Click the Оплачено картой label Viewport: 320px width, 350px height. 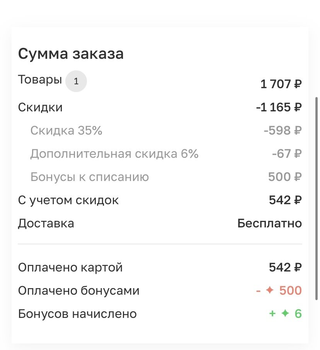pyautogui.click(x=70, y=267)
